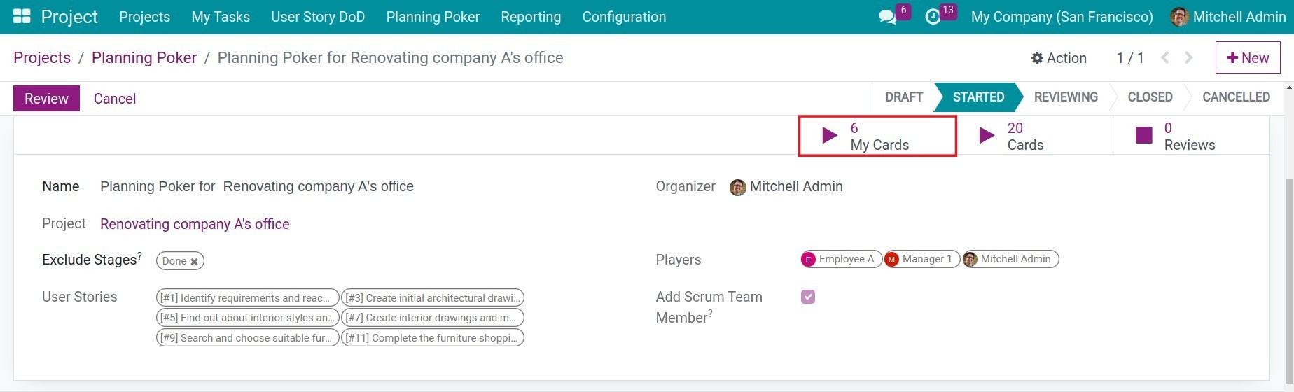This screenshot has width=1294, height=392.
Task: Open the Reporting menu
Action: (531, 17)
